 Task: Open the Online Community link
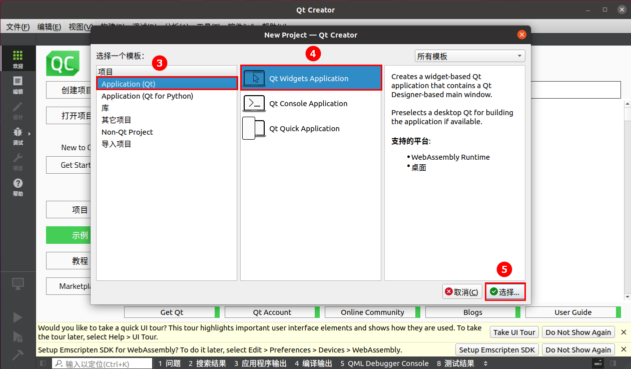(372, 312)
